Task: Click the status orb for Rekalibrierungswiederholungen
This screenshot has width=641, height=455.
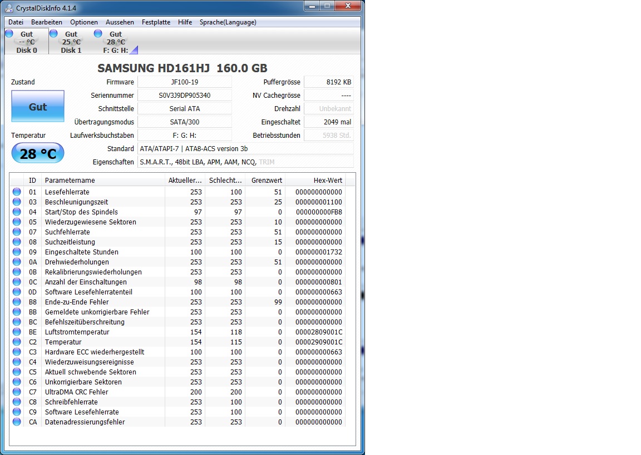Action: point(17,272)
